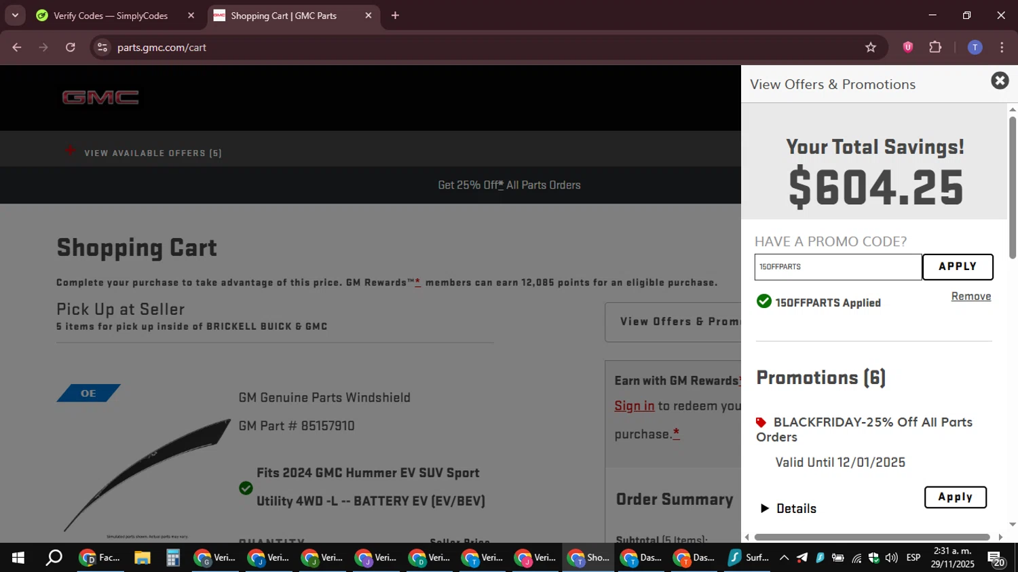This screenshot has height=572, width=1018.
Task: Apply the entered promo code
Action: (958, 267)
